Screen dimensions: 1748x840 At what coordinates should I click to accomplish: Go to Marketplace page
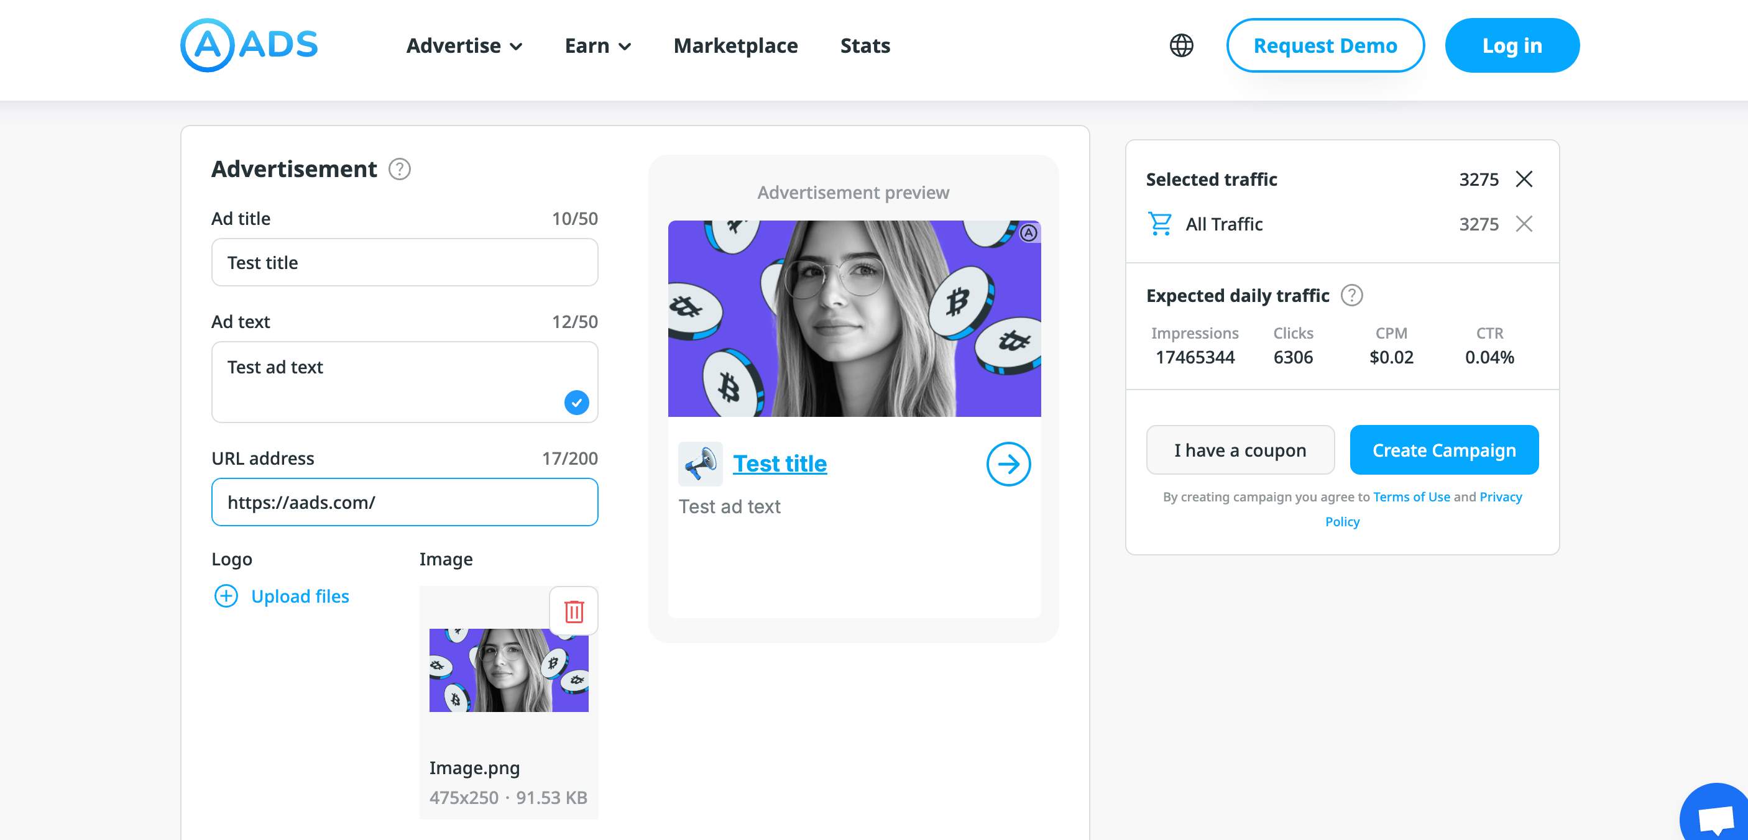tap(735, 45)
